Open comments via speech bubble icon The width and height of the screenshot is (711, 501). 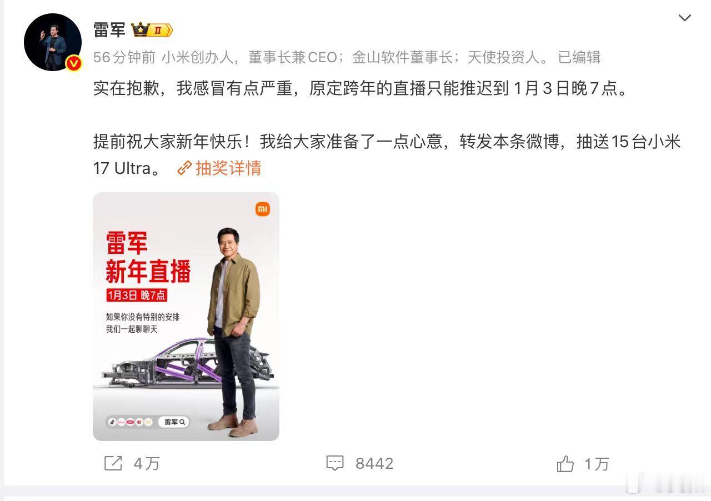tap(335, 463)
